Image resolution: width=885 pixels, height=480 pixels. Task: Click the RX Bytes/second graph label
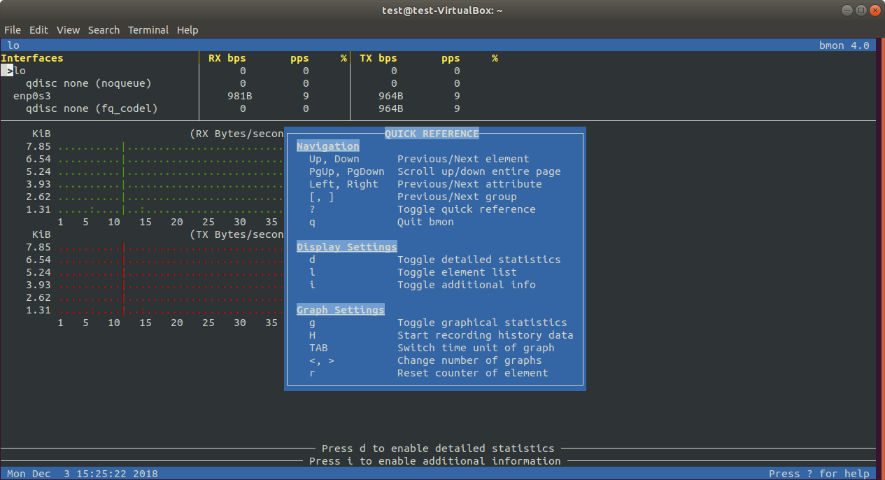[x=236, y=134]
